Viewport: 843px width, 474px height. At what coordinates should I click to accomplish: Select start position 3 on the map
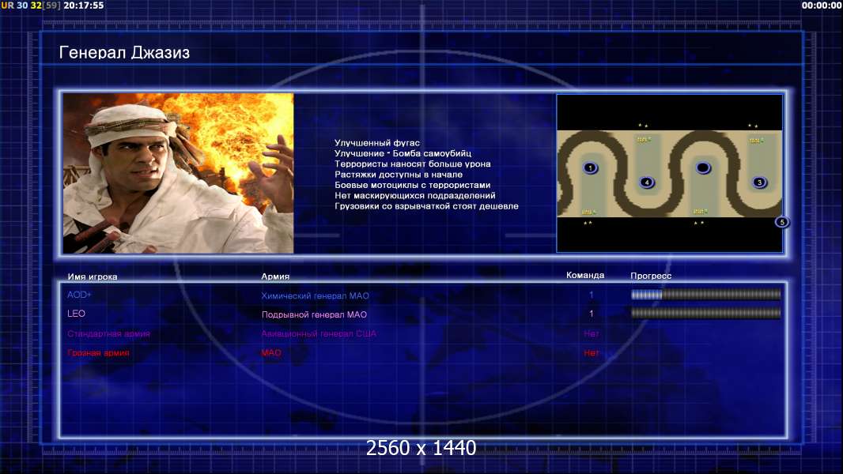(759, 182)
